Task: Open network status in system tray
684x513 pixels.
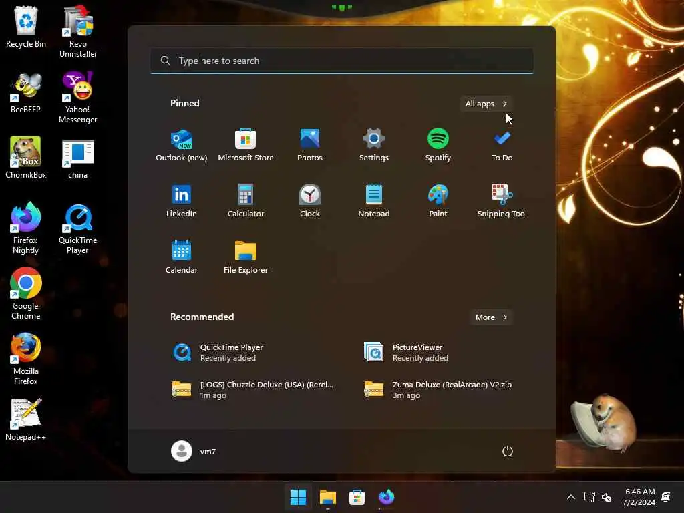Action: pos(589,497)
